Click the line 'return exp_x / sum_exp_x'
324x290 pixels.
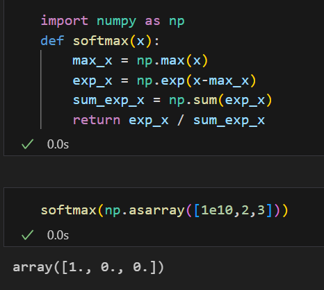pos(169,121)
